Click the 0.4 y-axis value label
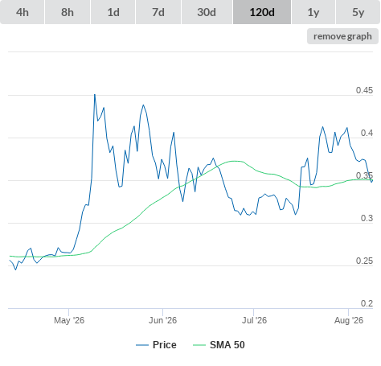Image resolution: width=381 pixels, height=366 pixels. (367, 133)
